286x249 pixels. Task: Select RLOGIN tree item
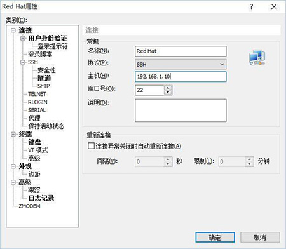coord(37,102)
